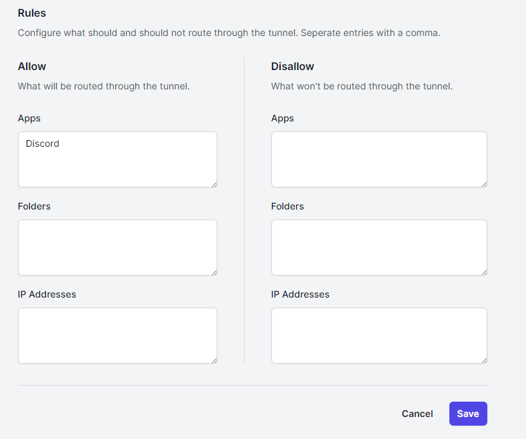This screenshot has height=439, width=526.
Task: Click inside the Allow IP Addresses field
Action: coord(117,336)
